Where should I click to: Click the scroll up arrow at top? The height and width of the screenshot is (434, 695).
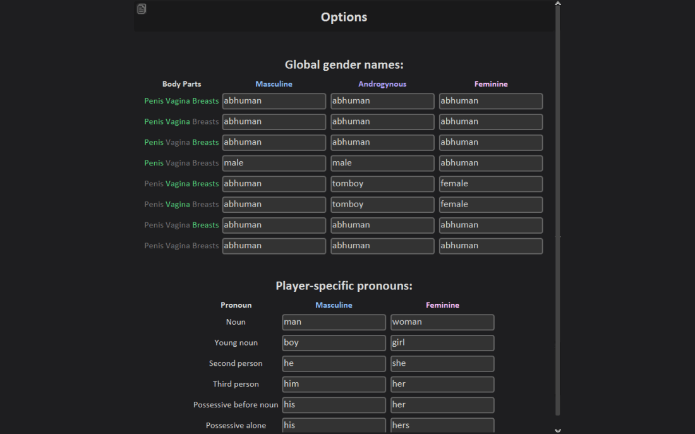tap(557, 4)
